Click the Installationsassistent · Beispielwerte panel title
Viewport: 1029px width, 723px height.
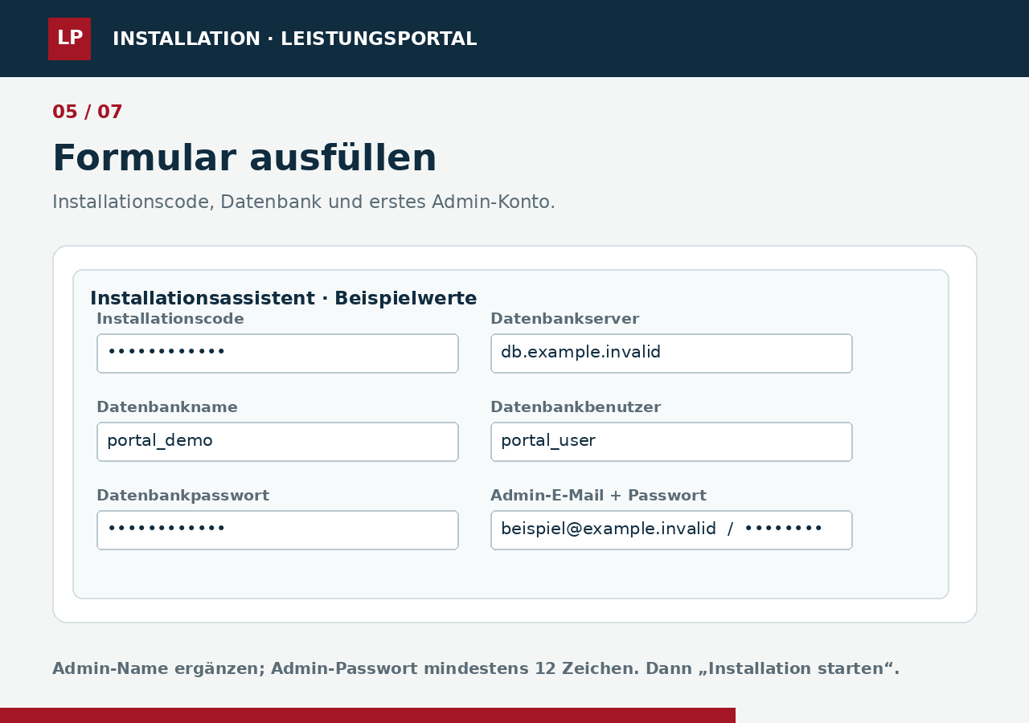point(283,299)
